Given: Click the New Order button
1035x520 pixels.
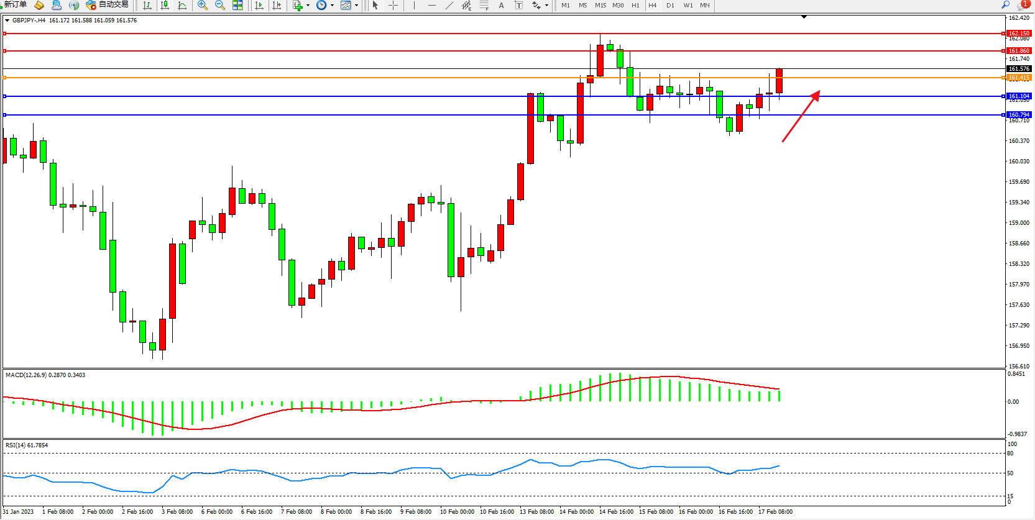Looking at the screenshot, I should coord(15,5).
